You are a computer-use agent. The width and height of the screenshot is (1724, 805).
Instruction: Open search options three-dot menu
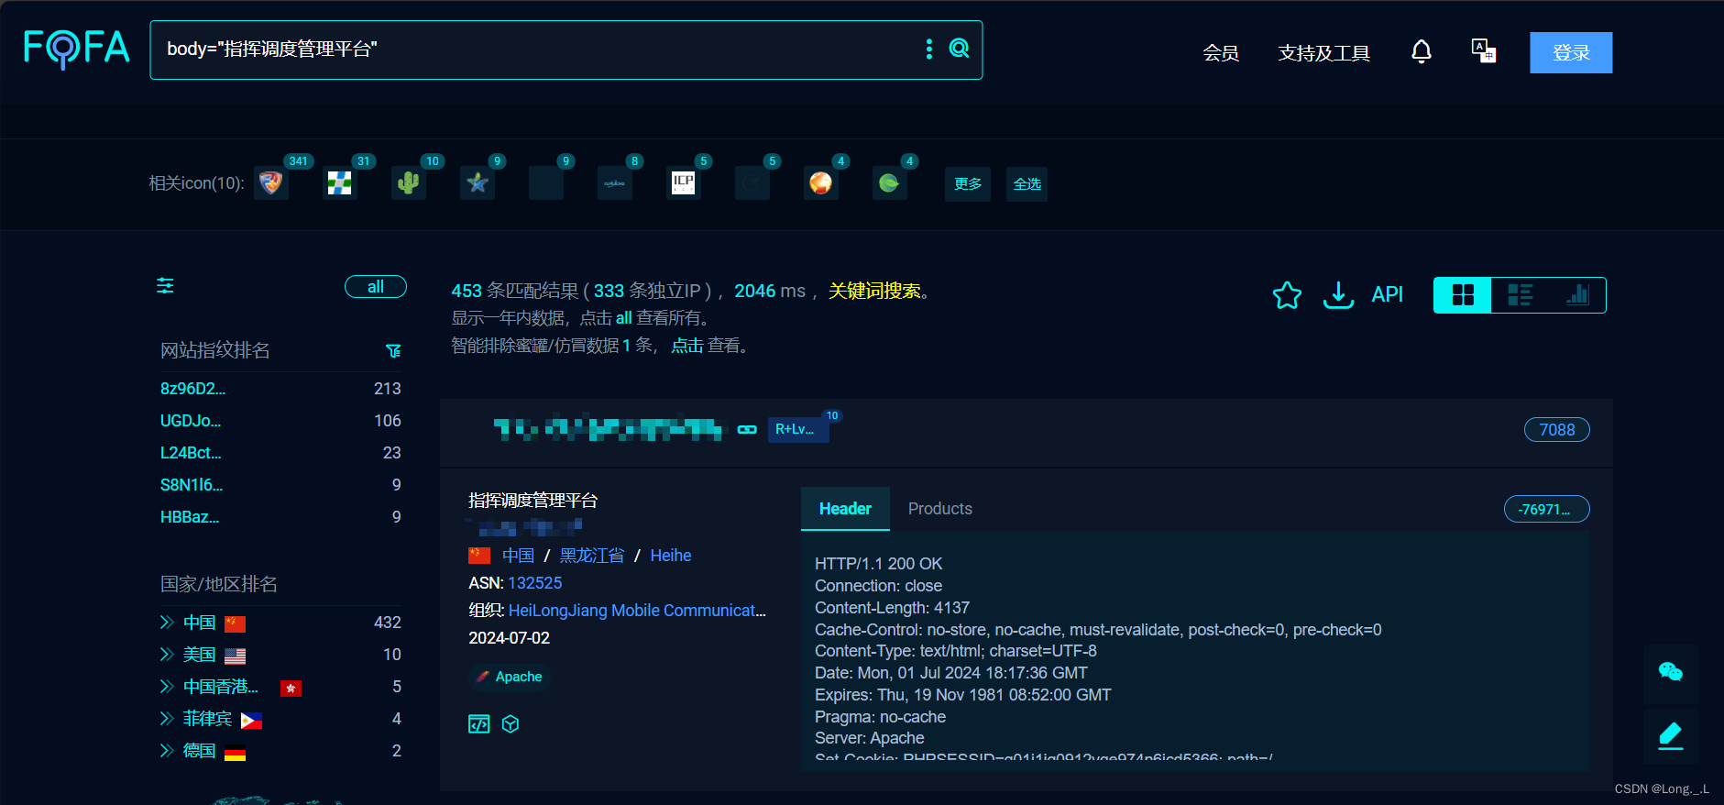pyautogui.click(x=929, y=49)
